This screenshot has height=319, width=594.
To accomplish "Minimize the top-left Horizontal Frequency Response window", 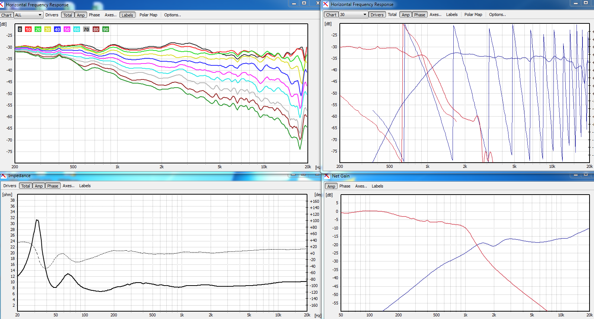I will 294,3.
